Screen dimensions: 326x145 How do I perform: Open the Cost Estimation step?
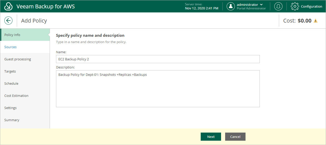point(25,96)
